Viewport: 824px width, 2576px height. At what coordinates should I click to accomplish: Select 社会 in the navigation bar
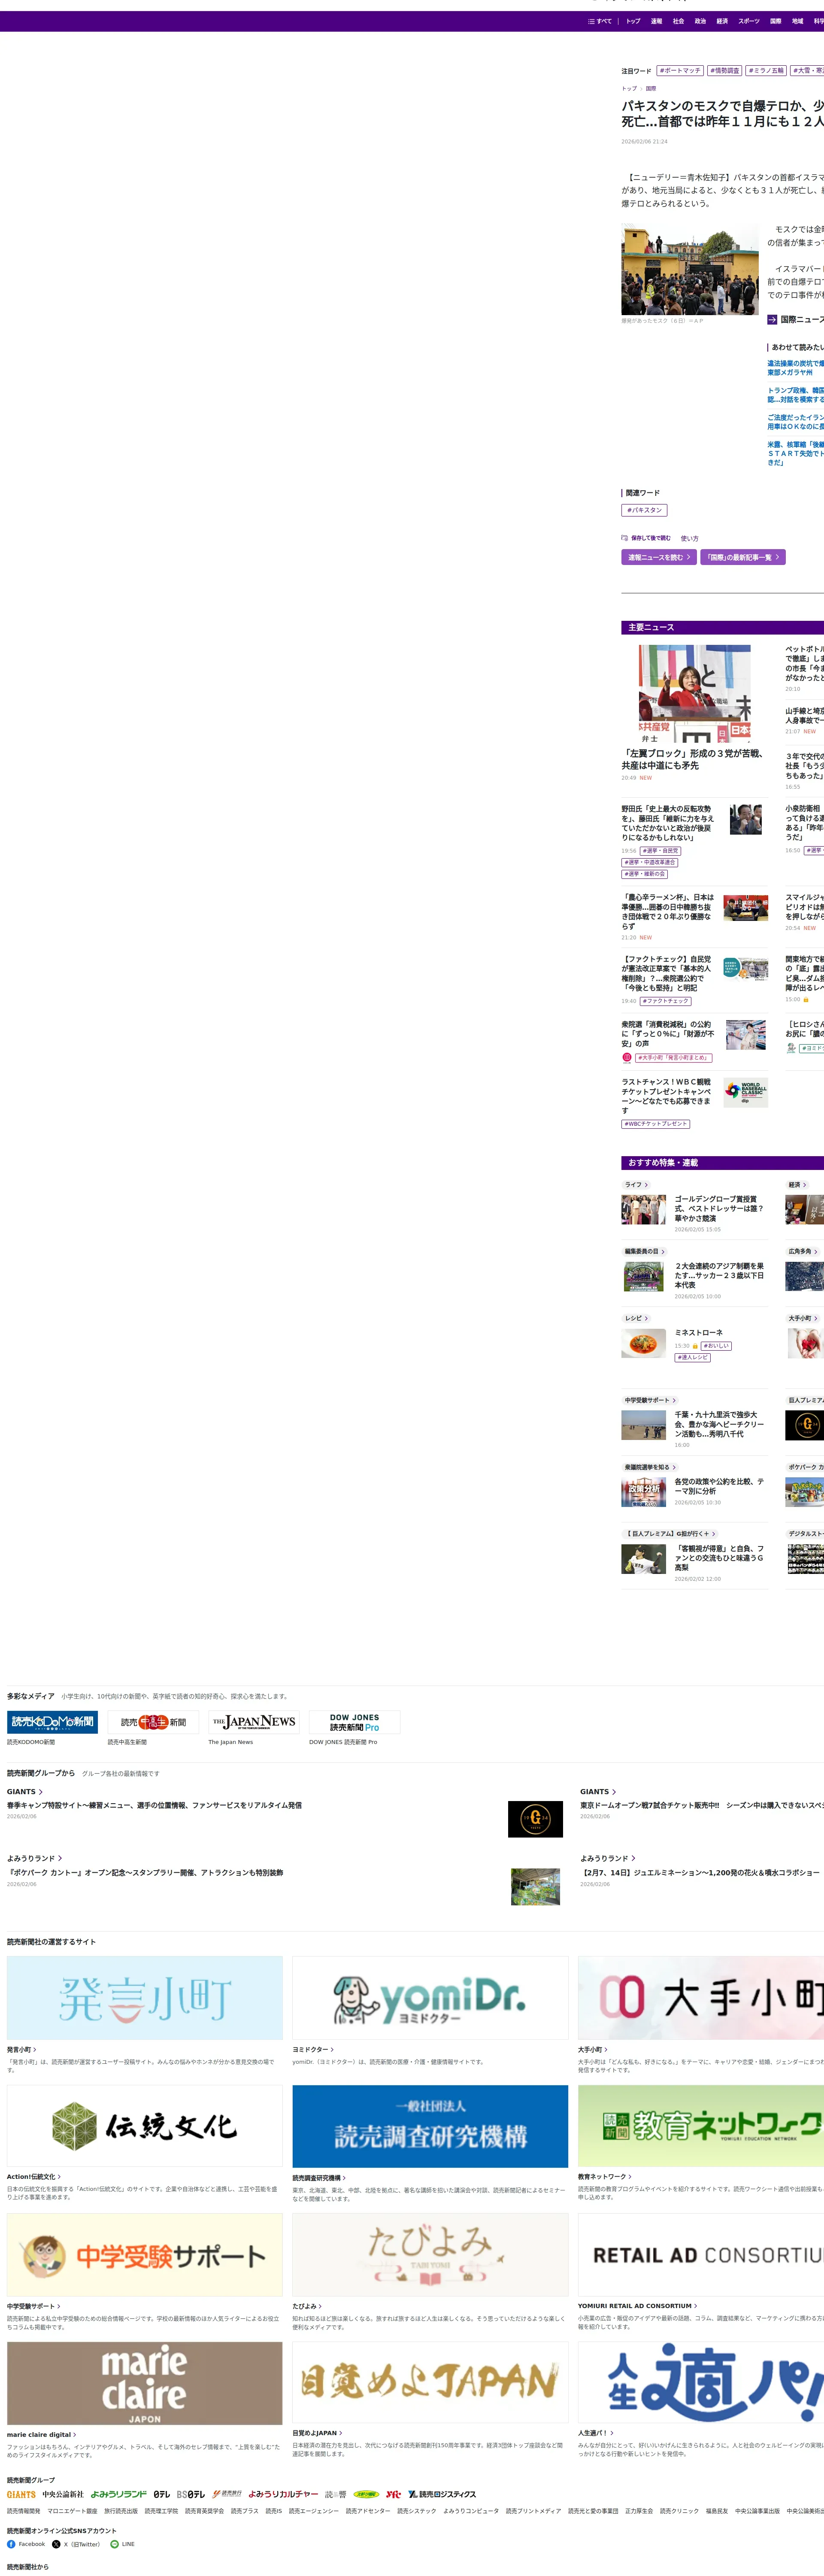pos(678,21)
